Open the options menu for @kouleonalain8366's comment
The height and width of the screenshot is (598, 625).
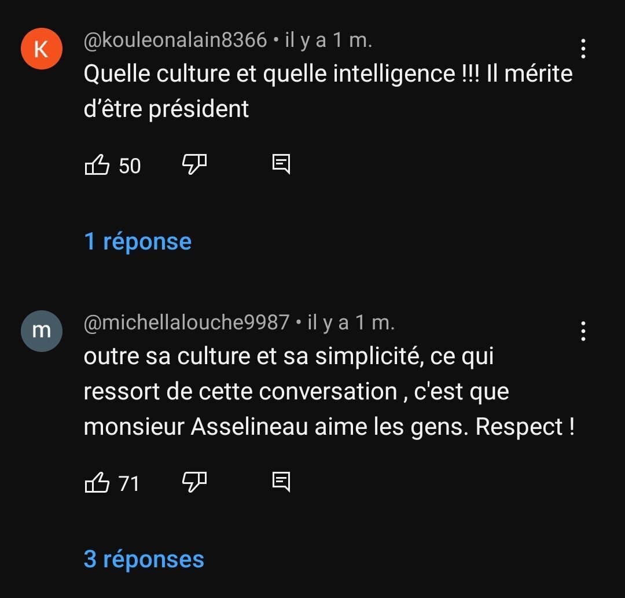(x=583, y=49)
